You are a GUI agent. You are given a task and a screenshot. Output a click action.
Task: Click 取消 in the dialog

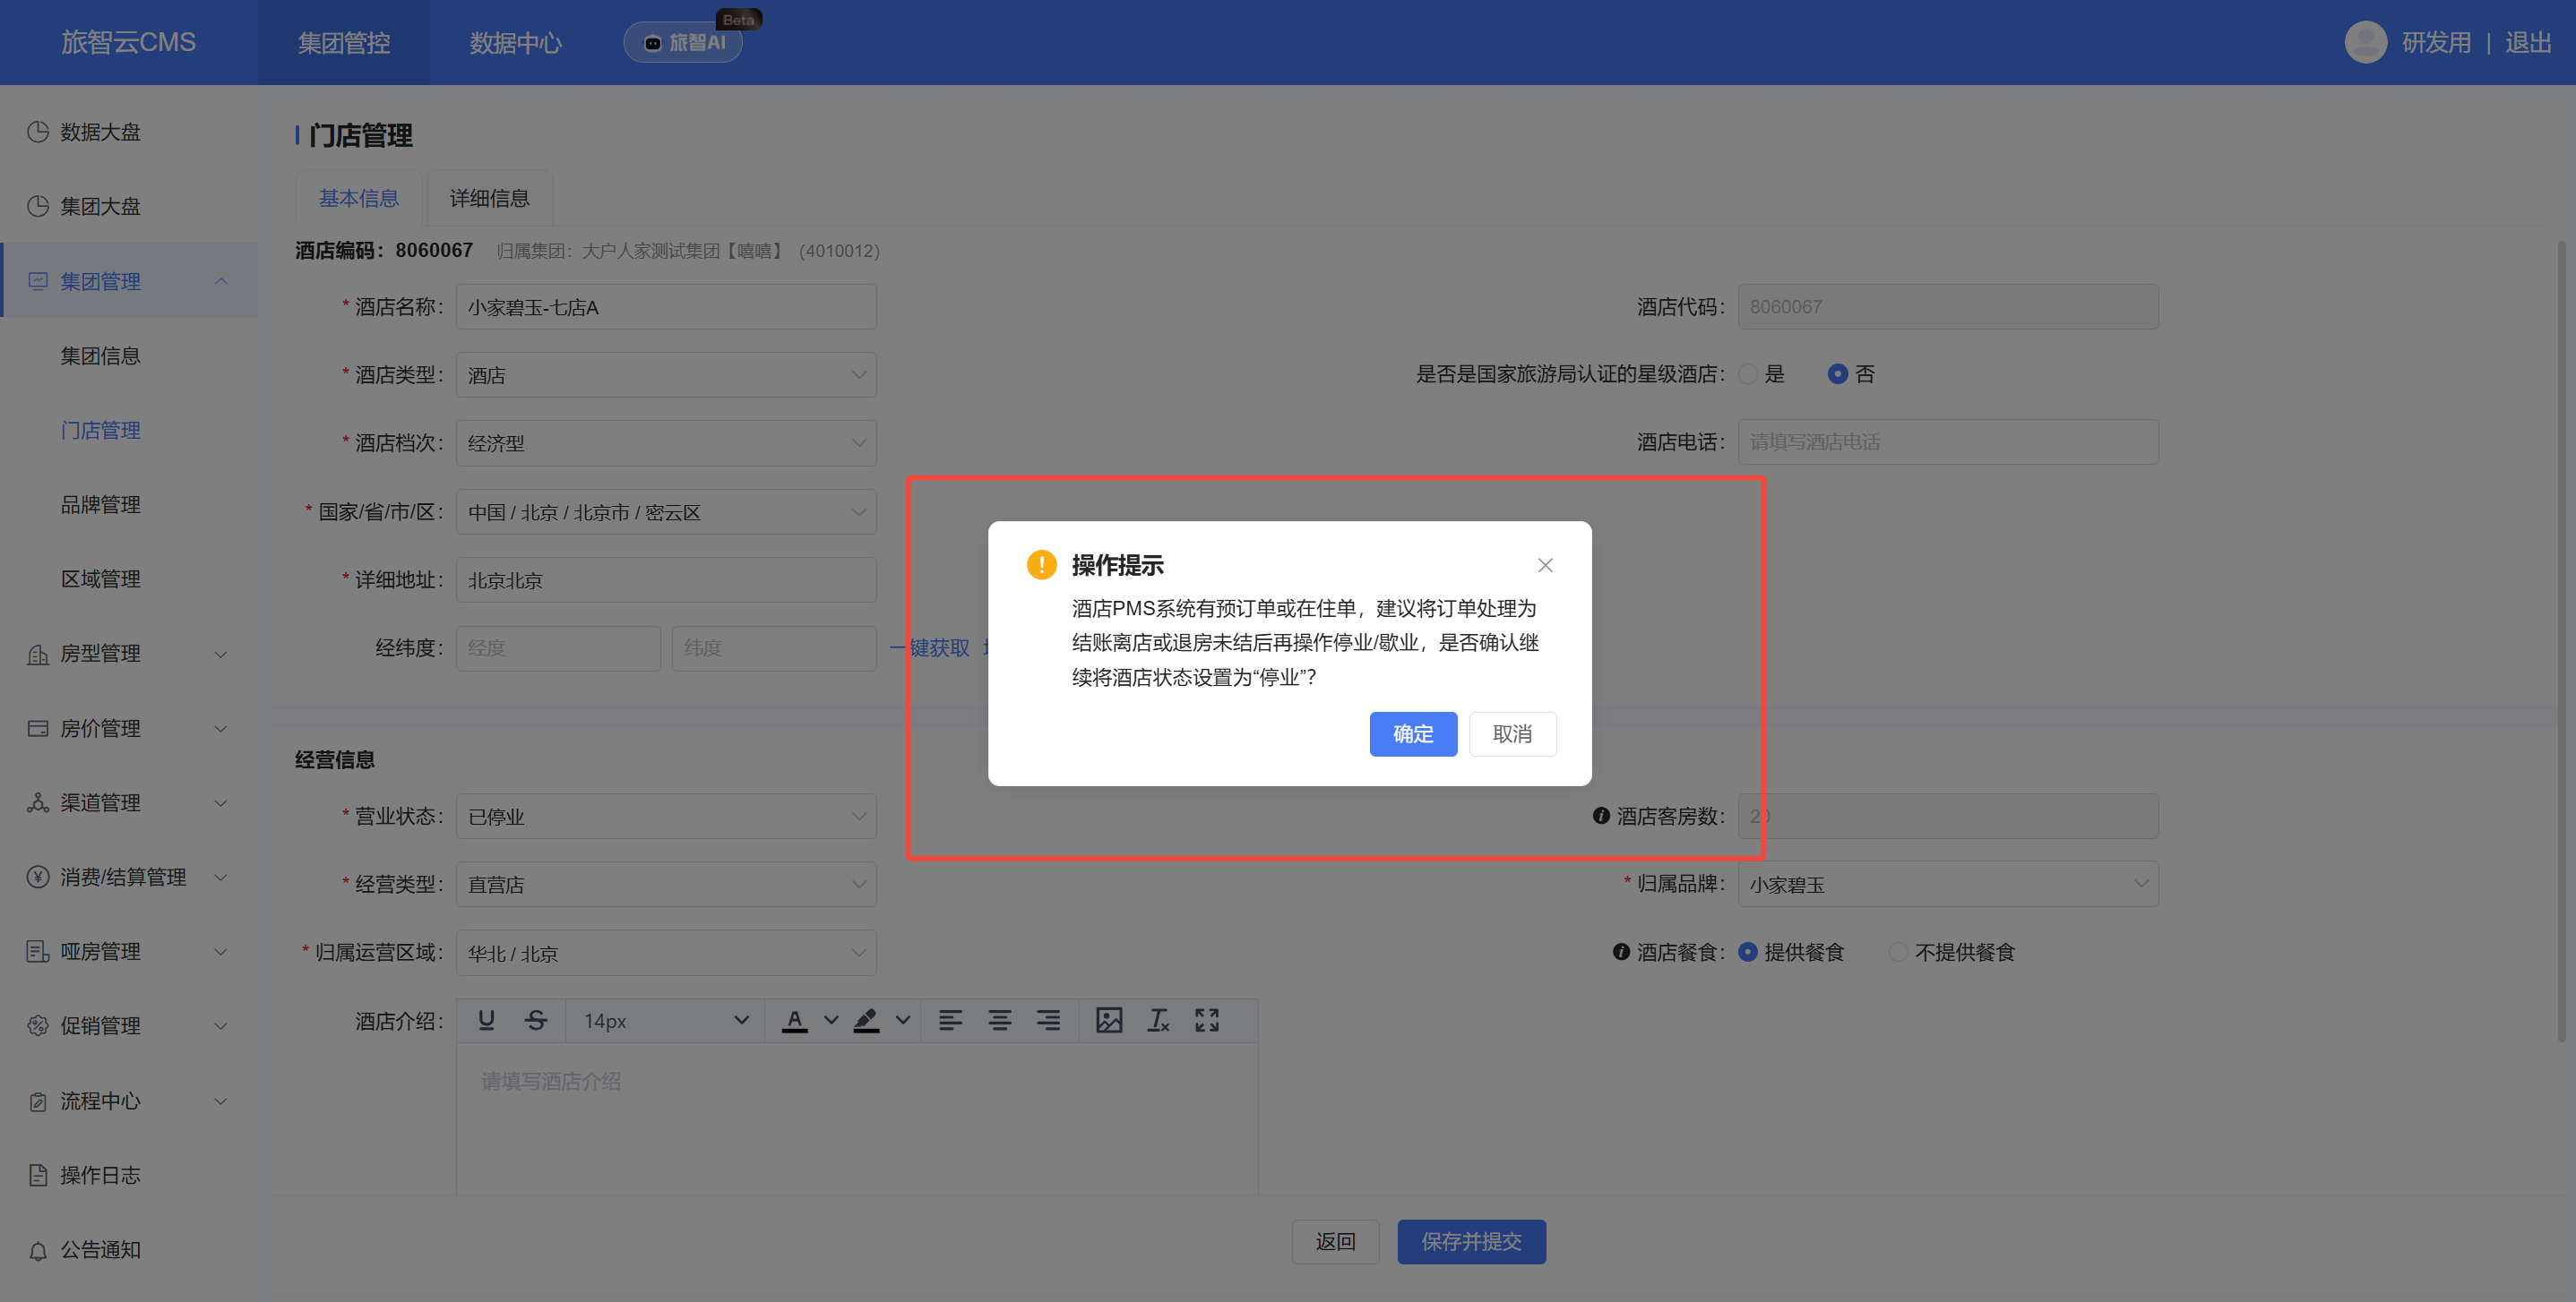tap(1512, 733)
